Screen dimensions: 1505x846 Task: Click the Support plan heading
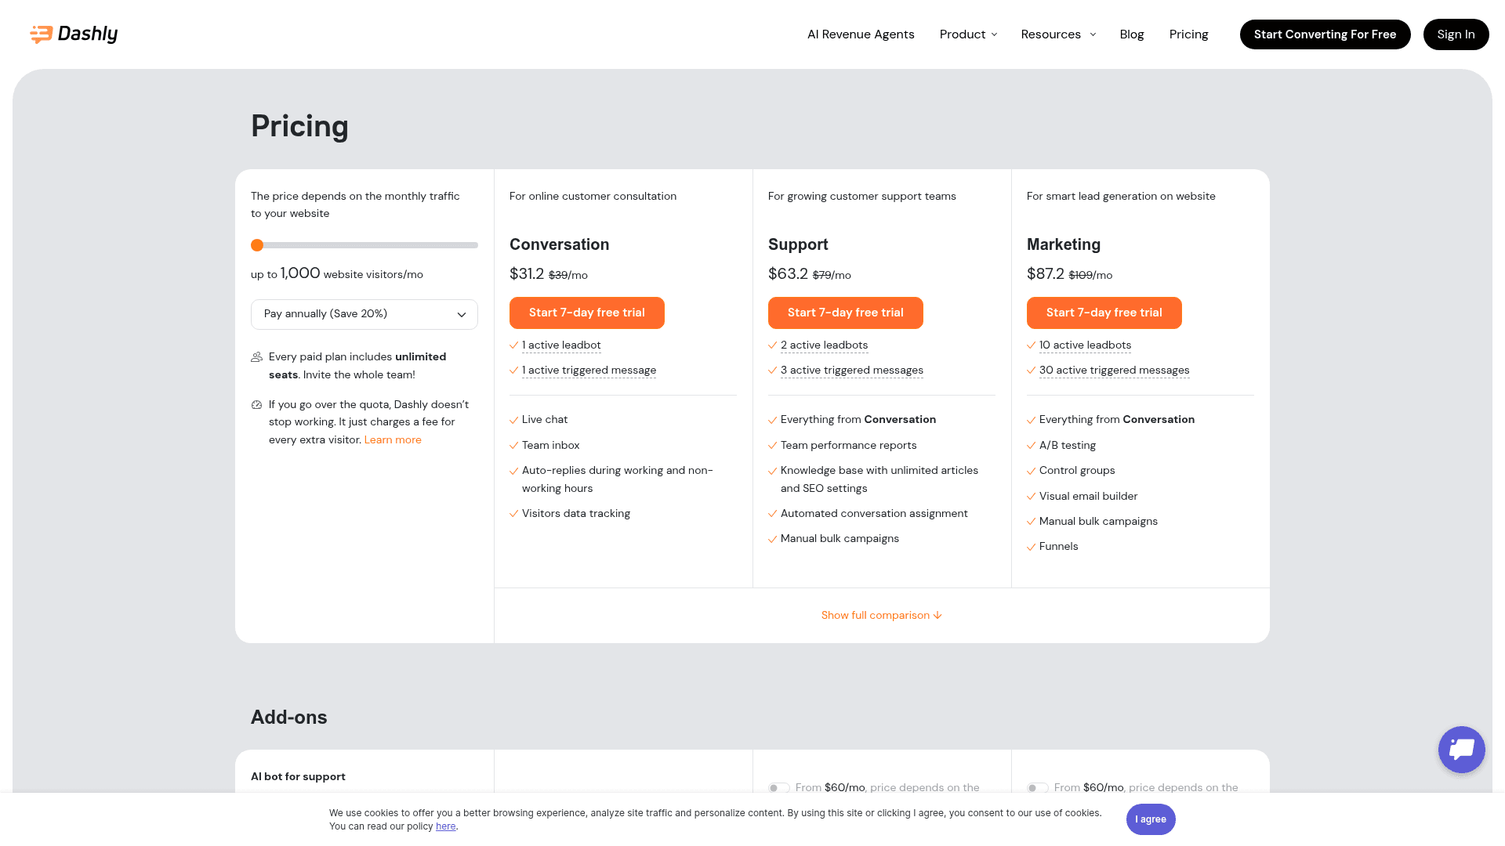(x=798, y=244)
